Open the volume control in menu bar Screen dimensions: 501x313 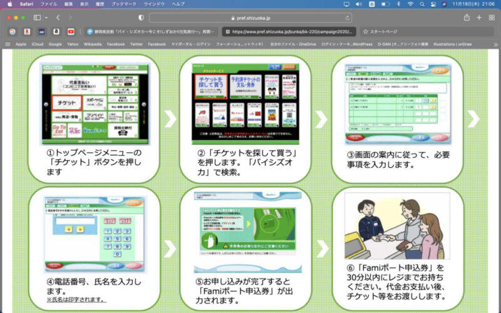click(359, 4)
